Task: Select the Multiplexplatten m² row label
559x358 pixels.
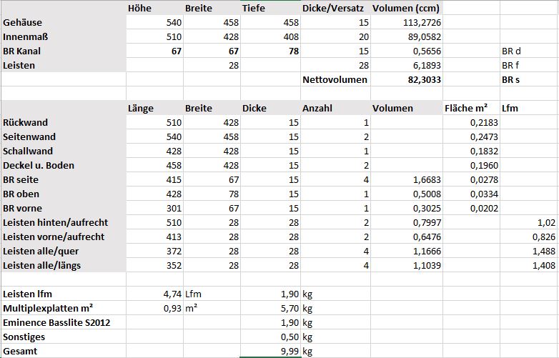Action: coord(64,308)
